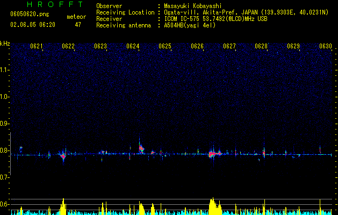Click the 1.0 kHz axis label
The height and width of the screenshot is (215, 338).
4,97
